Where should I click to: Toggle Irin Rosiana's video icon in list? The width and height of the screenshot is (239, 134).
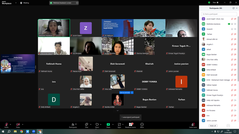[x=235, y=111]
